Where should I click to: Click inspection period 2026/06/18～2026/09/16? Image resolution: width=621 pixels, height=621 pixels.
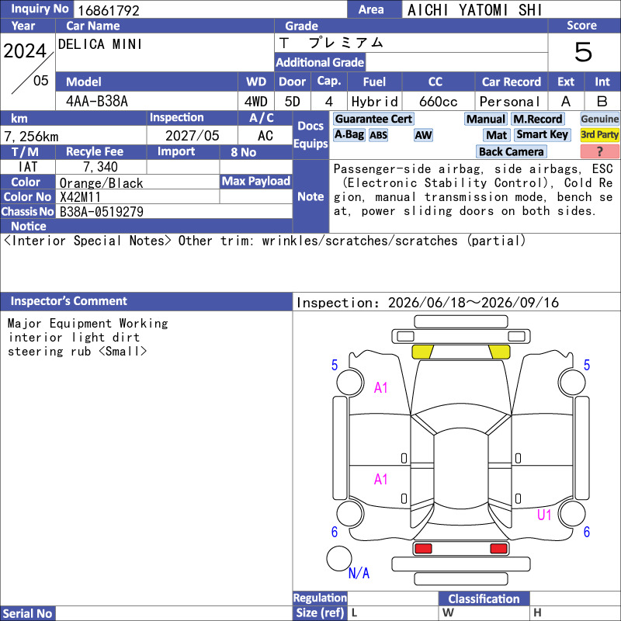[473, 303]
